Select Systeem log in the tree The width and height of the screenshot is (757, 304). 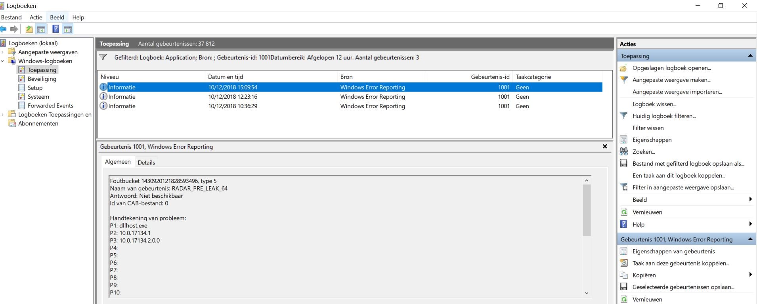tap(38, 97)
